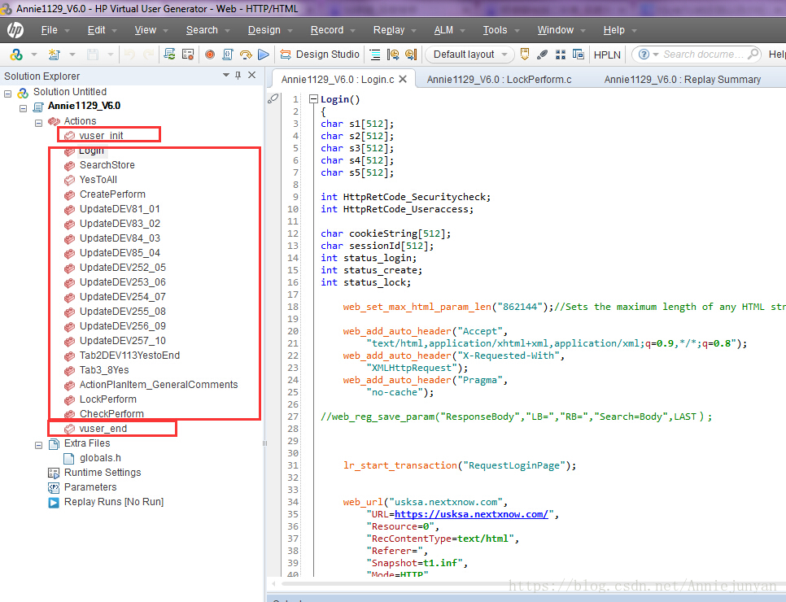Switch to the Replay Summary tab
The height and width of the screenshot is (602, 786).
682,79
